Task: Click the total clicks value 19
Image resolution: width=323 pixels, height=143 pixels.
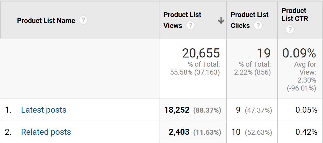Action: [x=263, y=53]
